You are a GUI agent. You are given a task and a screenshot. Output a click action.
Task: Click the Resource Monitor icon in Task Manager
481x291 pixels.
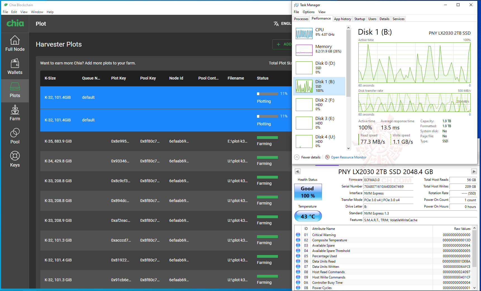(x=327, y=157)
